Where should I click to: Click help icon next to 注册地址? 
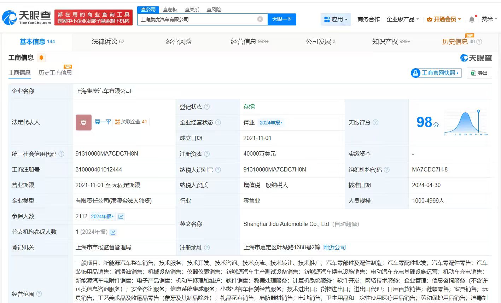207,247
